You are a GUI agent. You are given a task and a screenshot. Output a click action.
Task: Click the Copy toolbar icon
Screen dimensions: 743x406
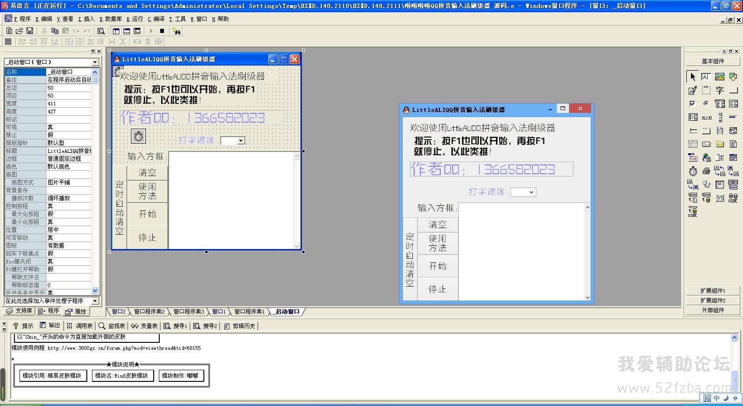[55, 31]
